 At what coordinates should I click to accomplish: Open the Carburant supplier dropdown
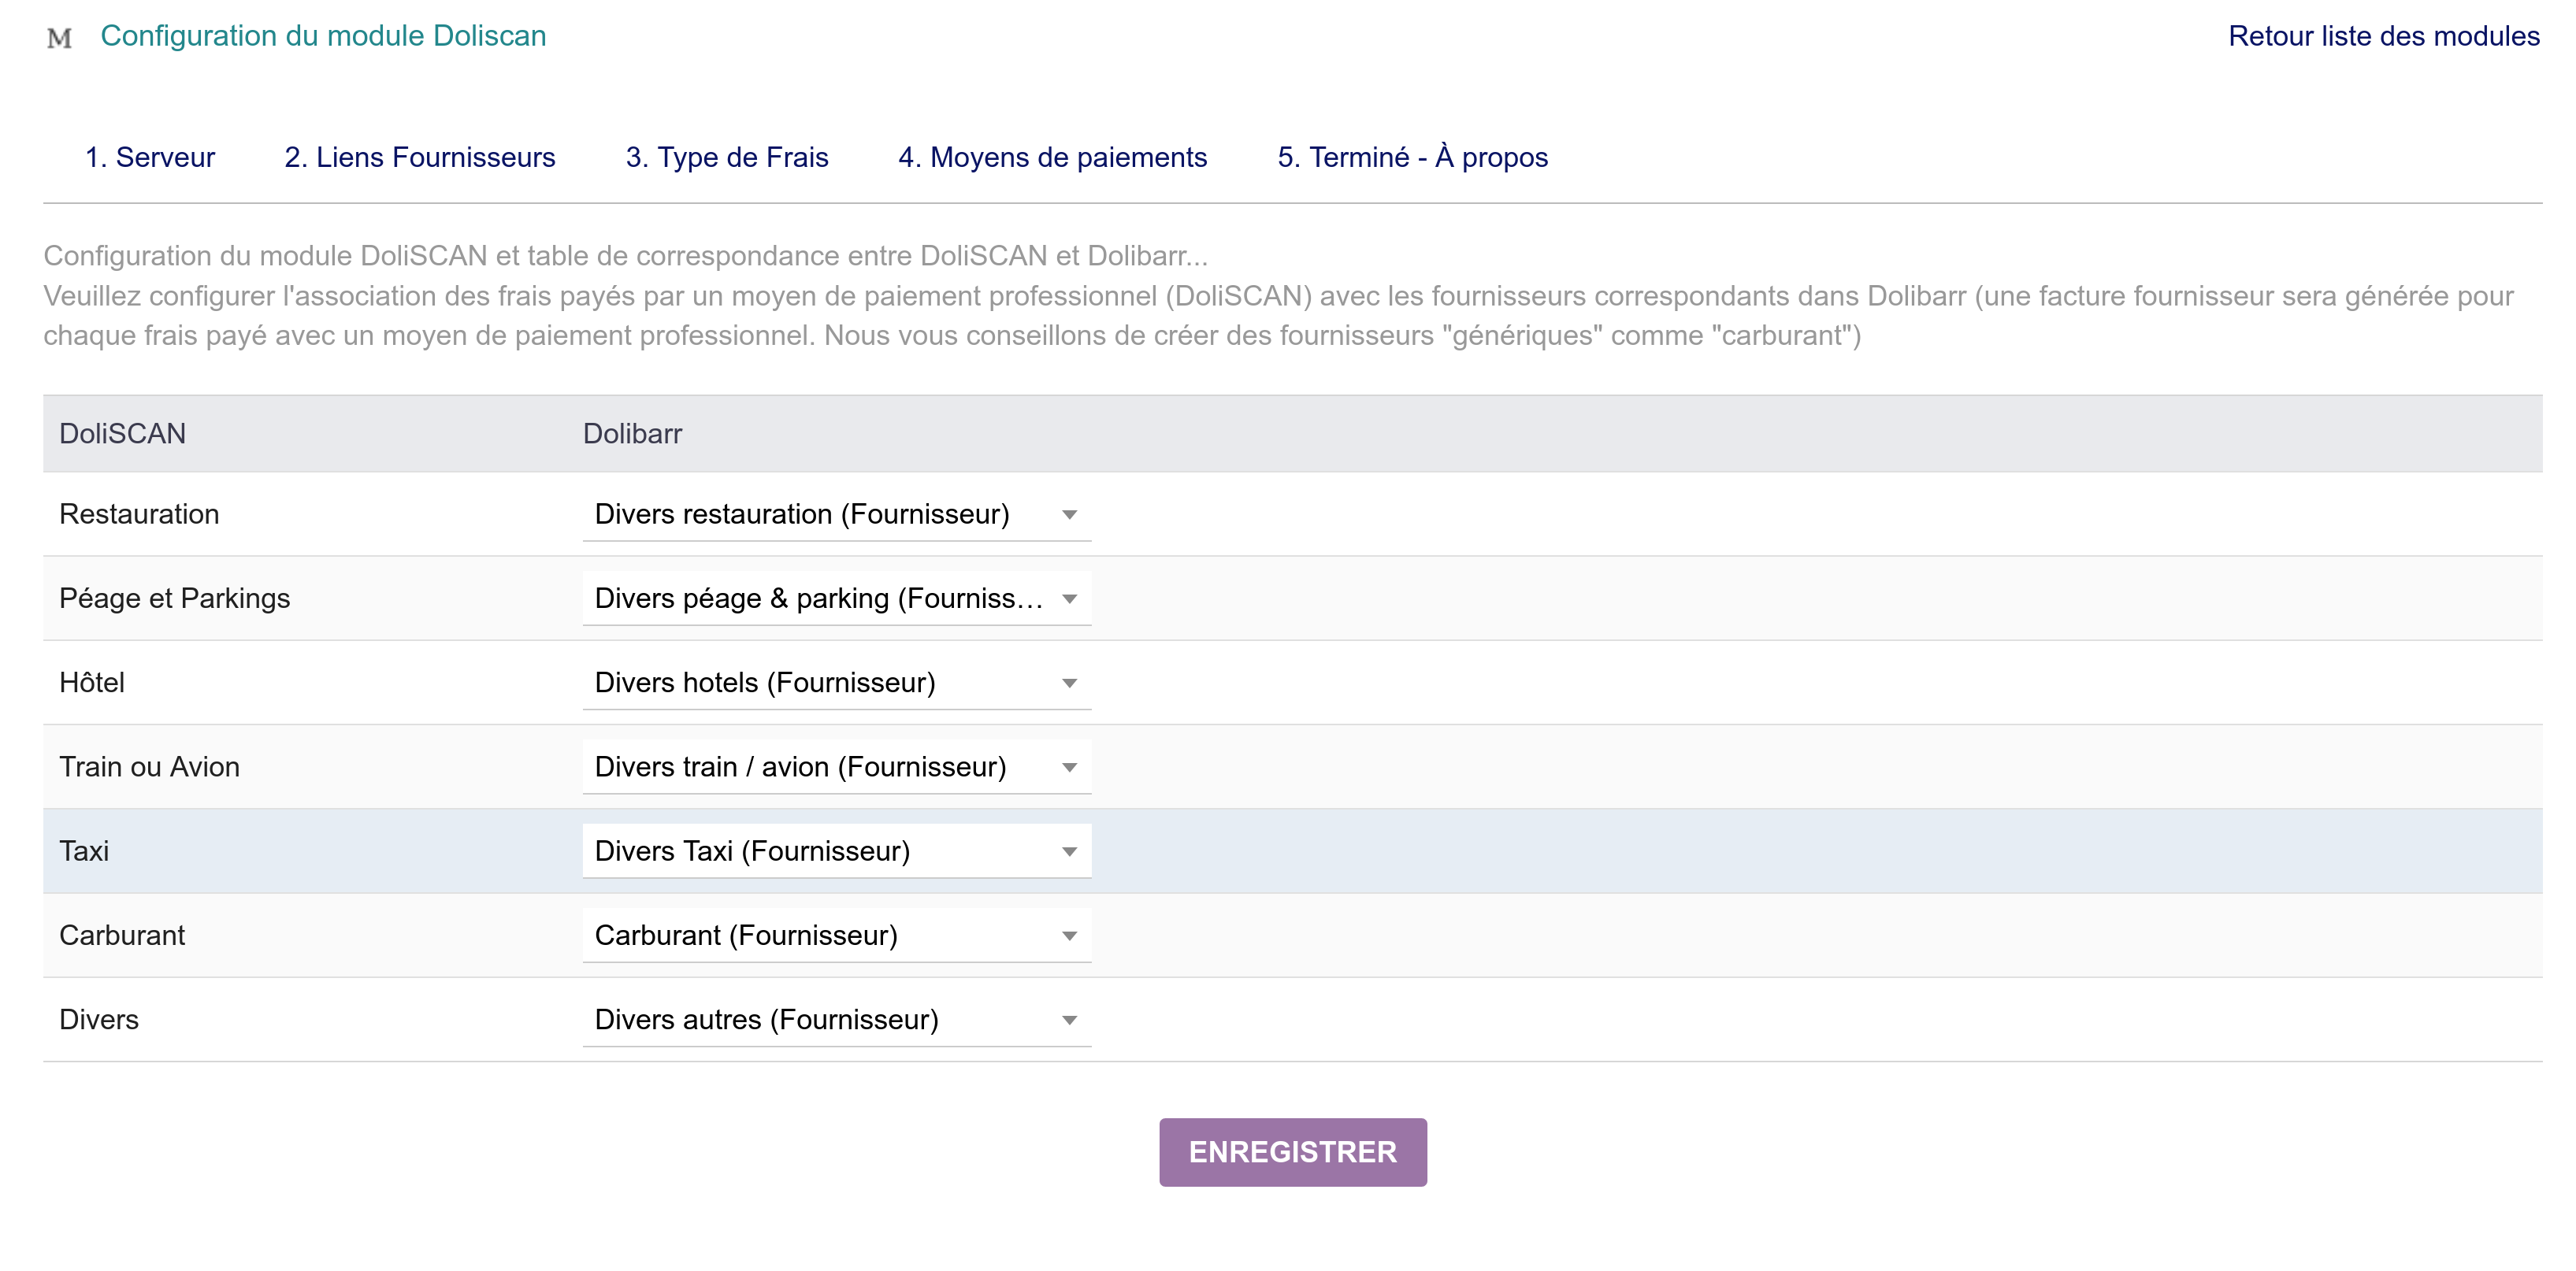coord(837,935)
